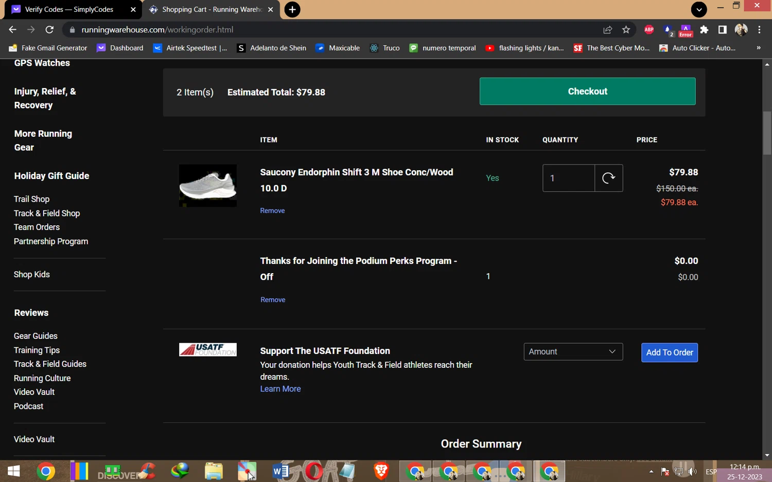
Task: Click the Saucony shoe thumbnail image
Action: [208, 186]
